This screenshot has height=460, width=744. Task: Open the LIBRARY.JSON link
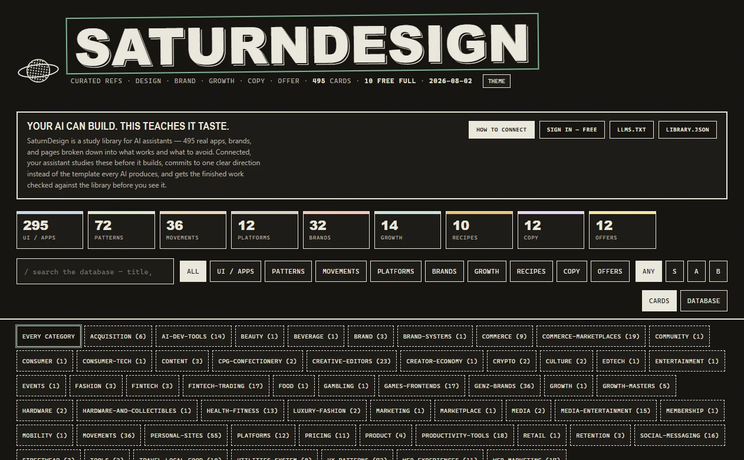point(687,130)
